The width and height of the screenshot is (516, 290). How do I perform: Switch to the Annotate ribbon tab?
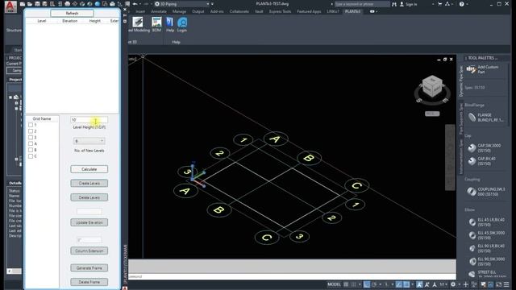pyautogui.click(x=159, y=11)
